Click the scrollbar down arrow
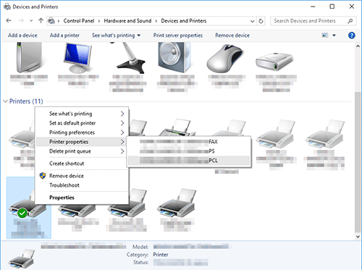362x270 pixels. [358, 237]
